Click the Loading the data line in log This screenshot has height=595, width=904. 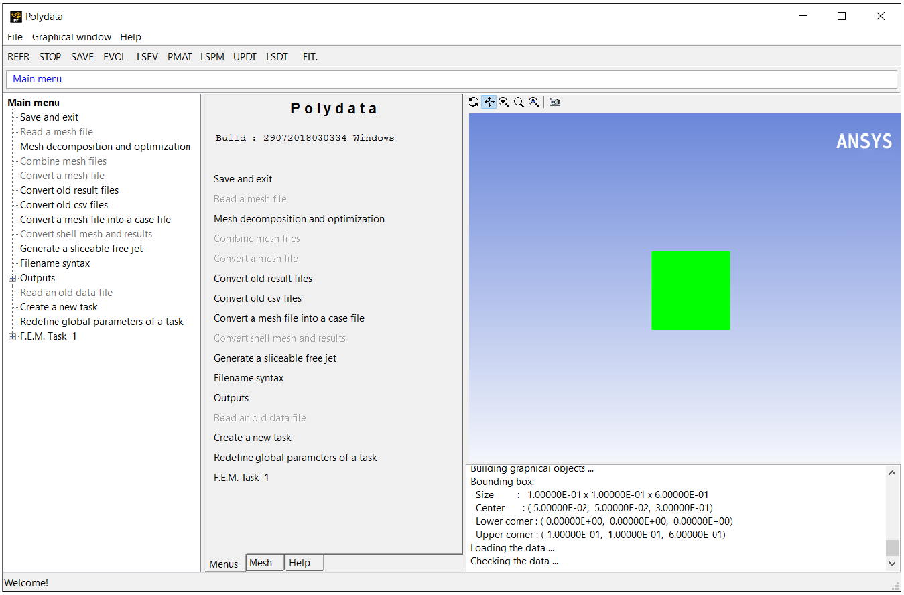[x=512, y=548]
